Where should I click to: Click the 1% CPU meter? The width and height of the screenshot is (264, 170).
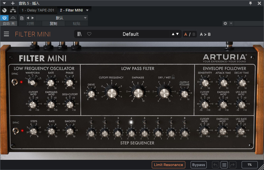(x=250, y=165)
